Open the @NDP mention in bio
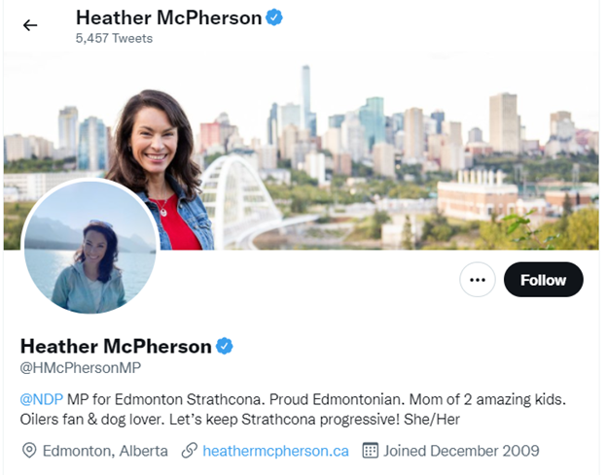Screen dimensions: 607x475 click(x=42, y=399)
